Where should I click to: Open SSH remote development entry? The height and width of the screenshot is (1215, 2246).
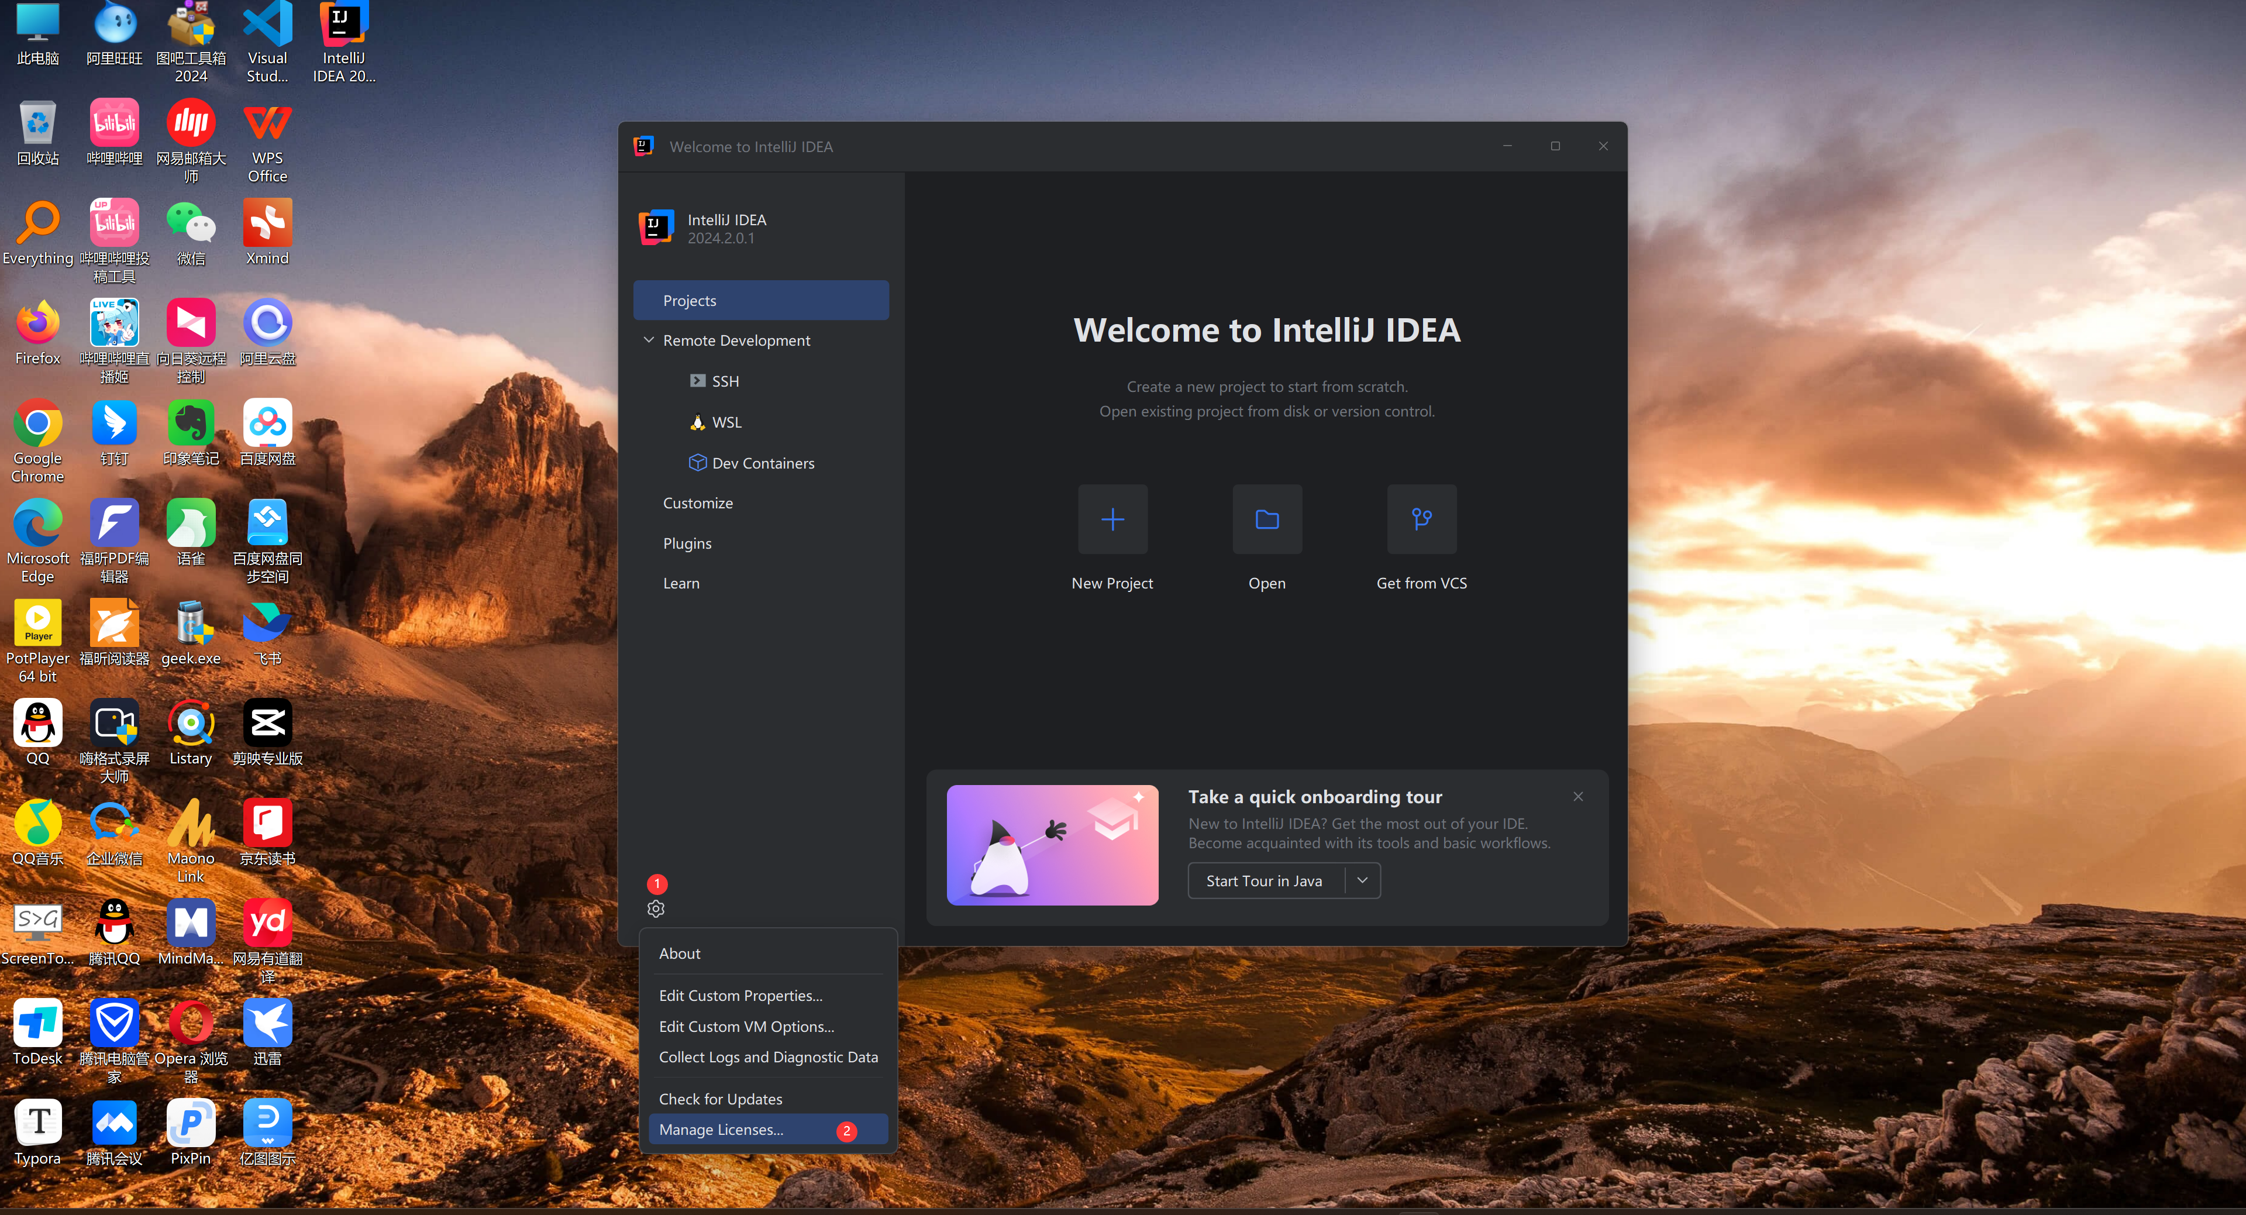click(x=725, y=381)
